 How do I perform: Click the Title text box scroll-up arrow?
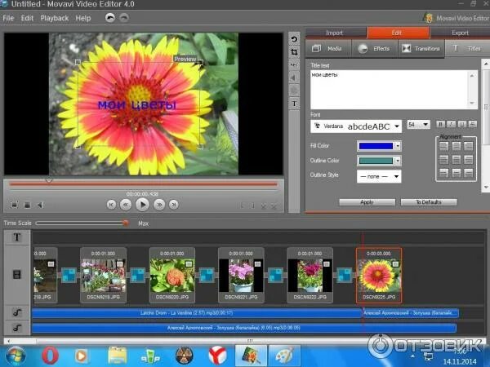click(x=472, y=75)
